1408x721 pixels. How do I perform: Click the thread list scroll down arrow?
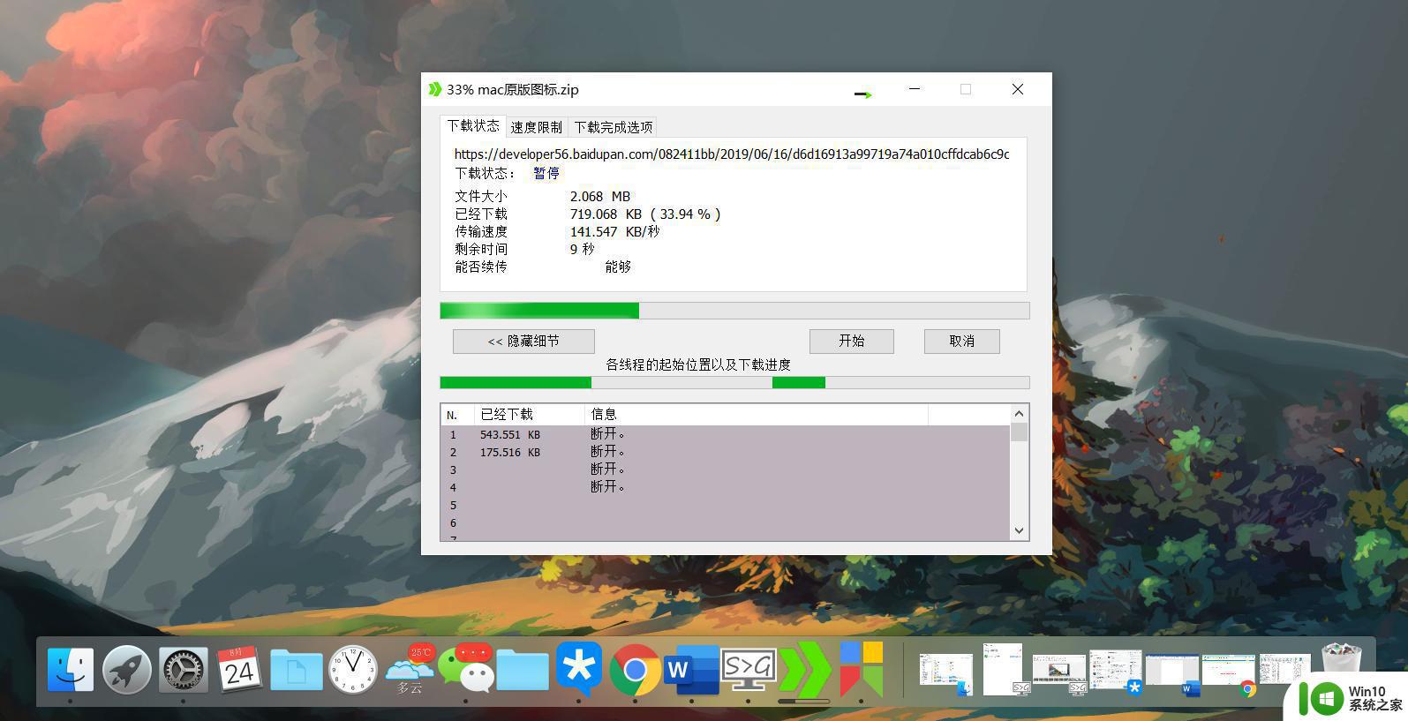point(1019,530)
